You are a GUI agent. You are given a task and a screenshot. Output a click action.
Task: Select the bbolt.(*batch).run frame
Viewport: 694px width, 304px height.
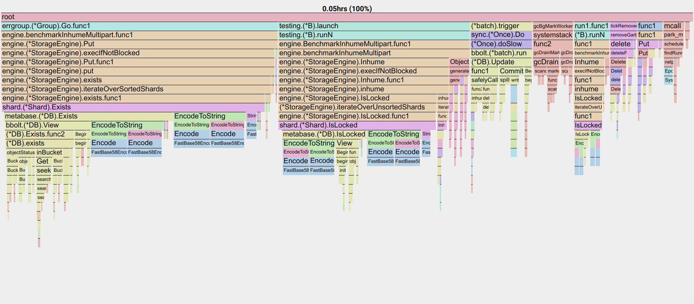[501, 53]
